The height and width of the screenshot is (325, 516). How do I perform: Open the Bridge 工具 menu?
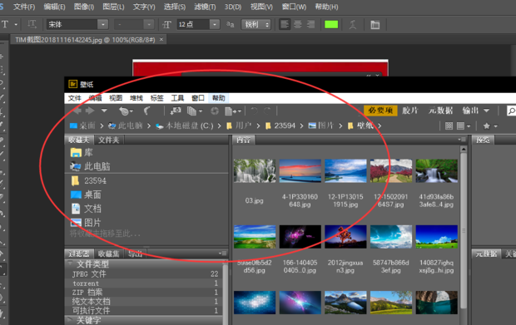177,98
